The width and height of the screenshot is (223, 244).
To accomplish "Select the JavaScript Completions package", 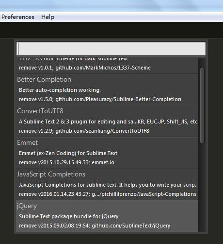I will coord(107,185).
